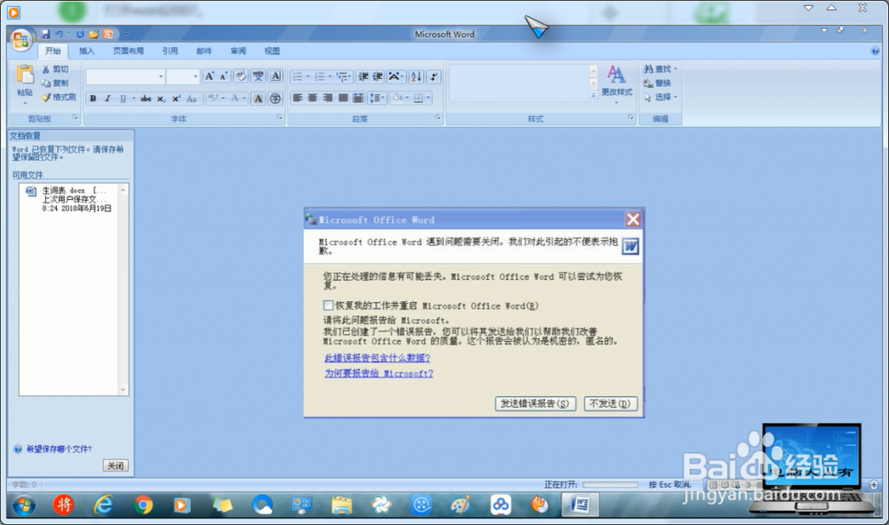Click the Copy (复制) icon

46,84
